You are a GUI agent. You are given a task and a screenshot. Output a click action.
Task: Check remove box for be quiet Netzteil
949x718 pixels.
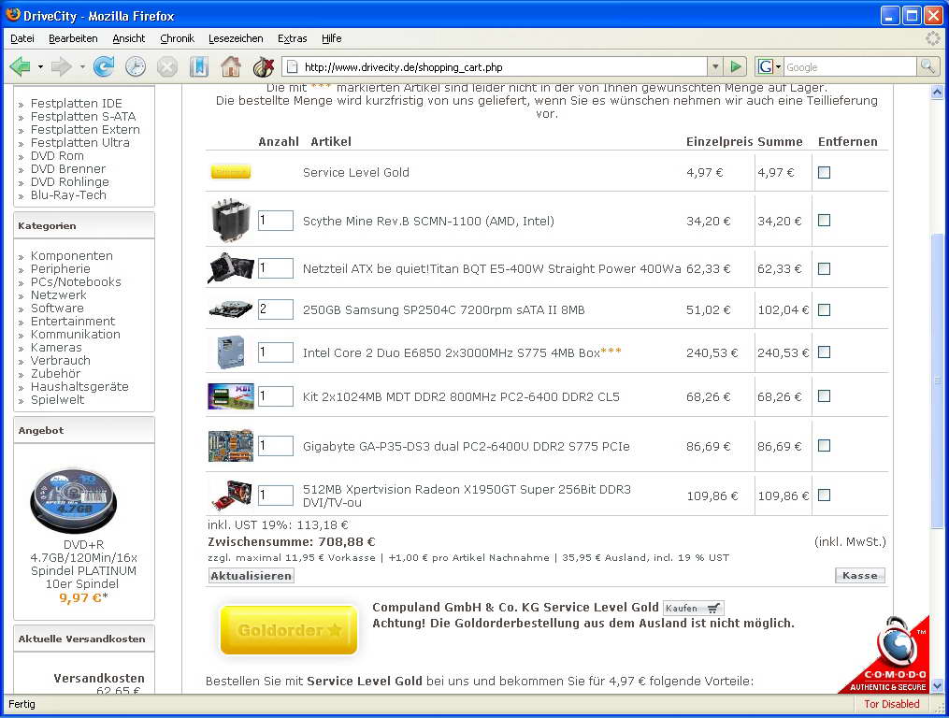pos(824,269)
